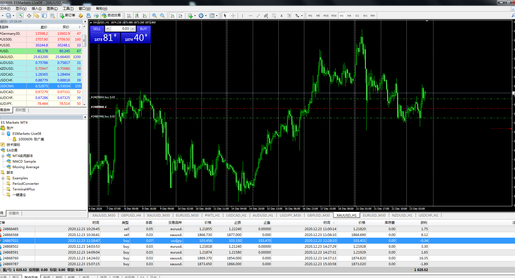Select the crosshair cursor tool
The image size is (515, 278).
233,16
